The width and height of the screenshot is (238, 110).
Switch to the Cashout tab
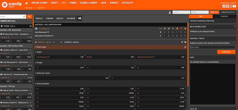[x=224, y=16]
